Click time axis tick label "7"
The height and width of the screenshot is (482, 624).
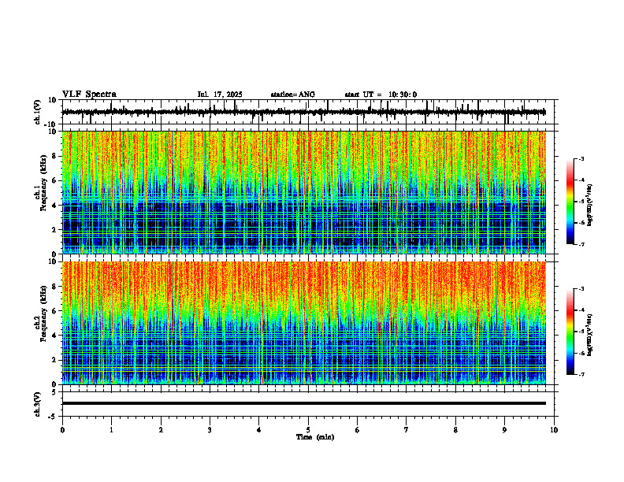(x=407, y=430)
